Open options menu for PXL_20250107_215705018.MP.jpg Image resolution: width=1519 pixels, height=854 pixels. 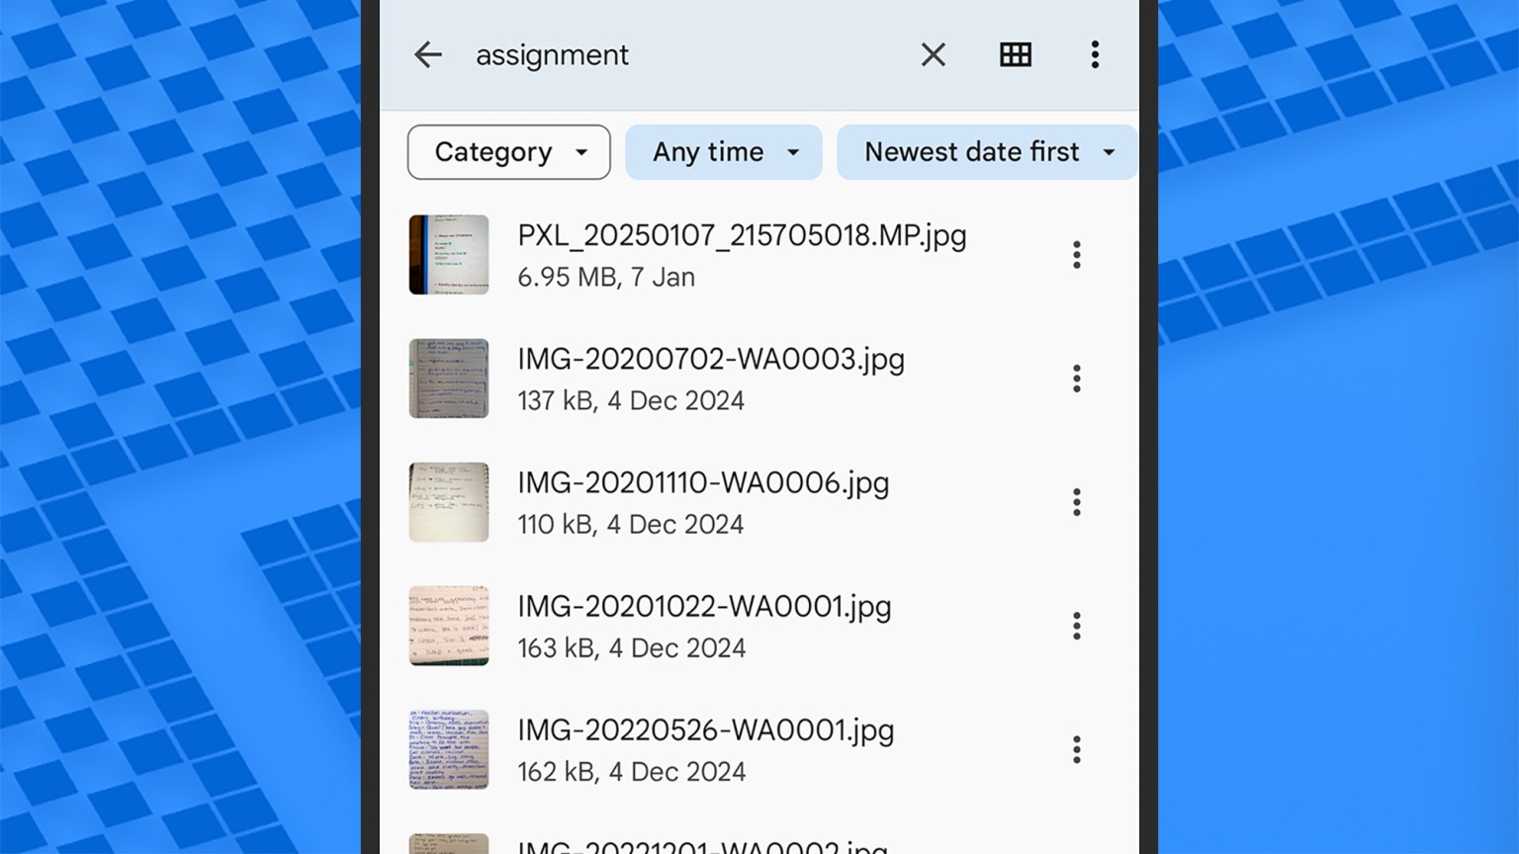click(x=1076, y=254)
